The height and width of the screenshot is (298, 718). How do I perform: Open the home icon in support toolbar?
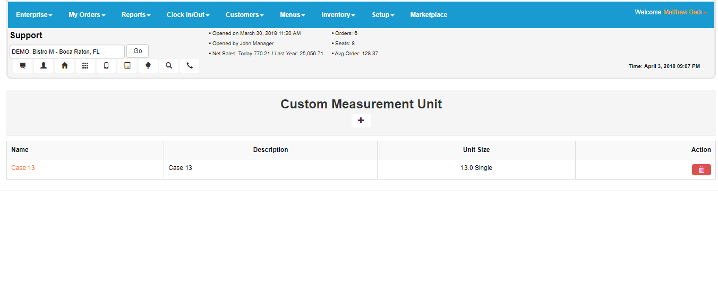pyautogui.click(x=64, y=66)
